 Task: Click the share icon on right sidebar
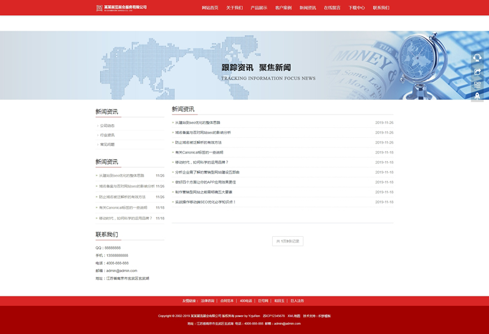pos(477,71)
